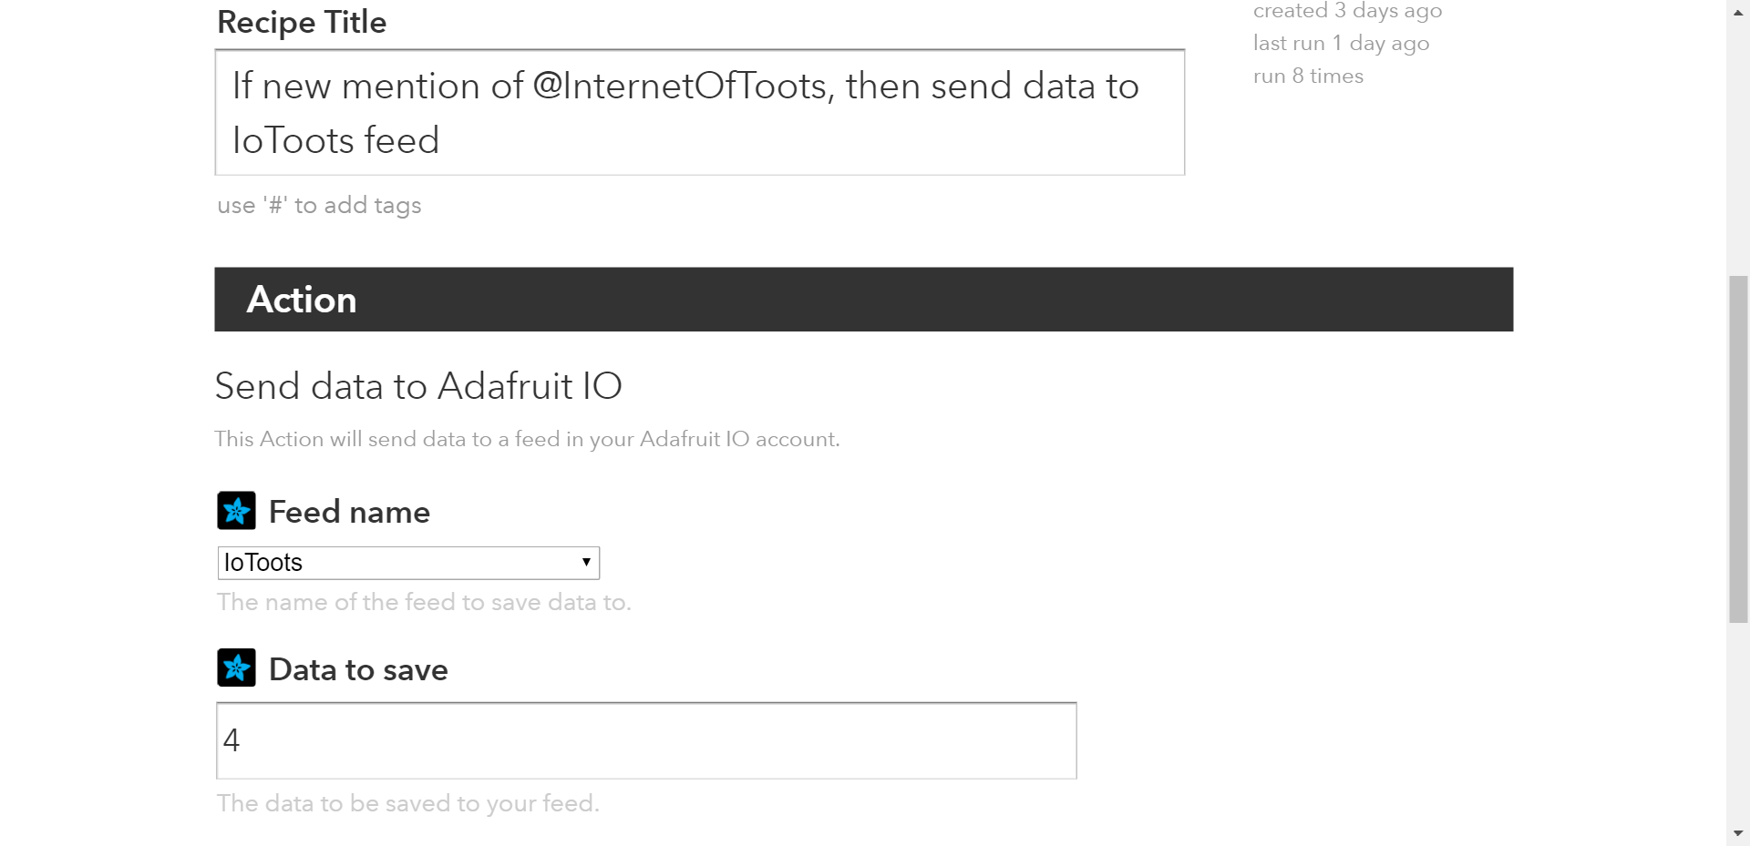The width and height of the screenshot is (1750, 846).
Task: Click the 'Recipe Title' label
Action: point(302,22)
